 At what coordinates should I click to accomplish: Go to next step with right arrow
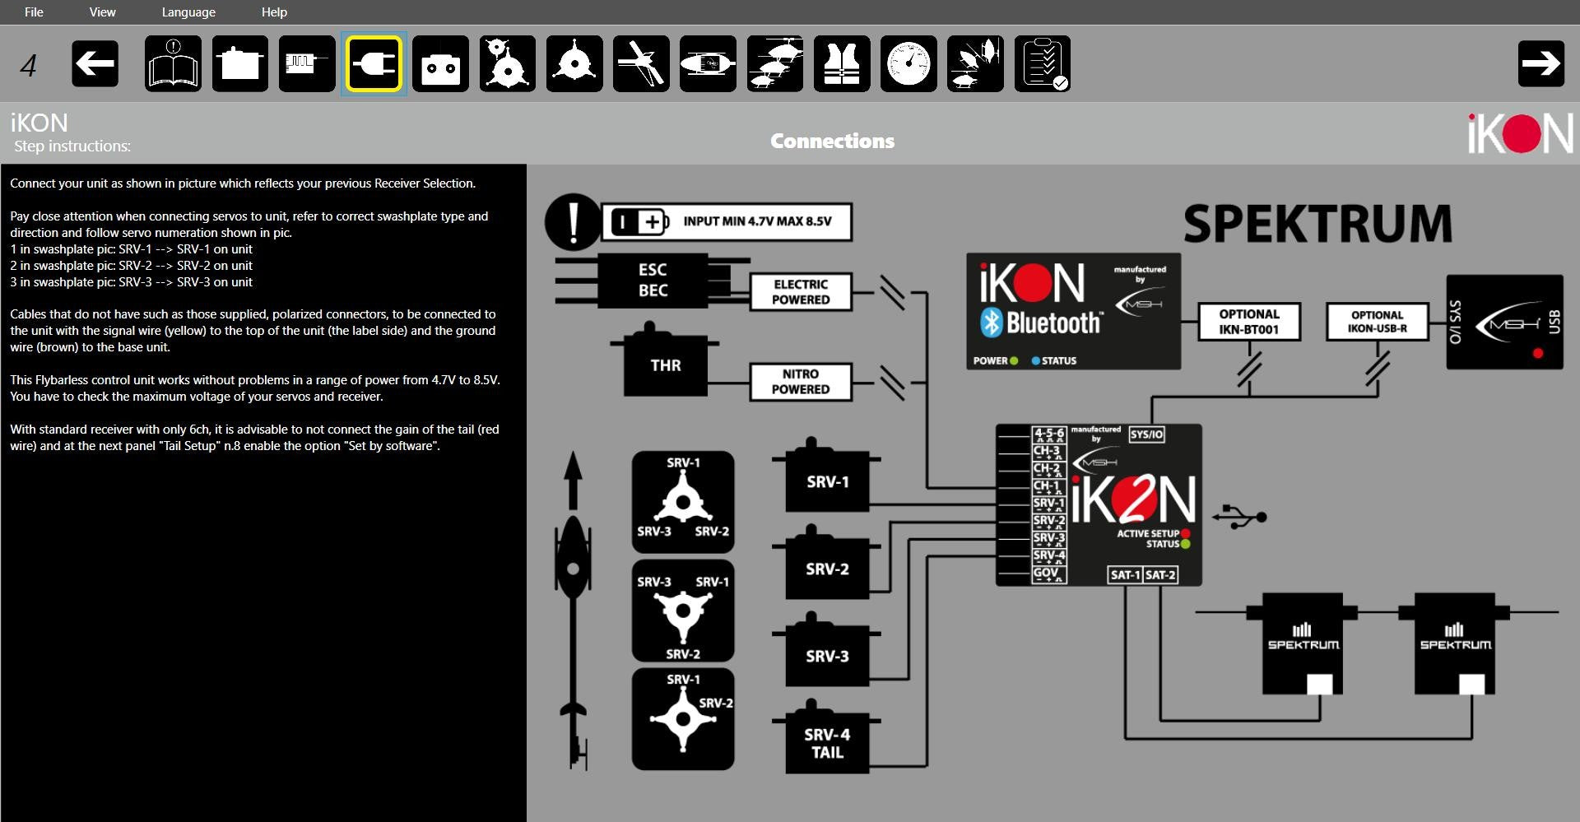click(1540, 63)
